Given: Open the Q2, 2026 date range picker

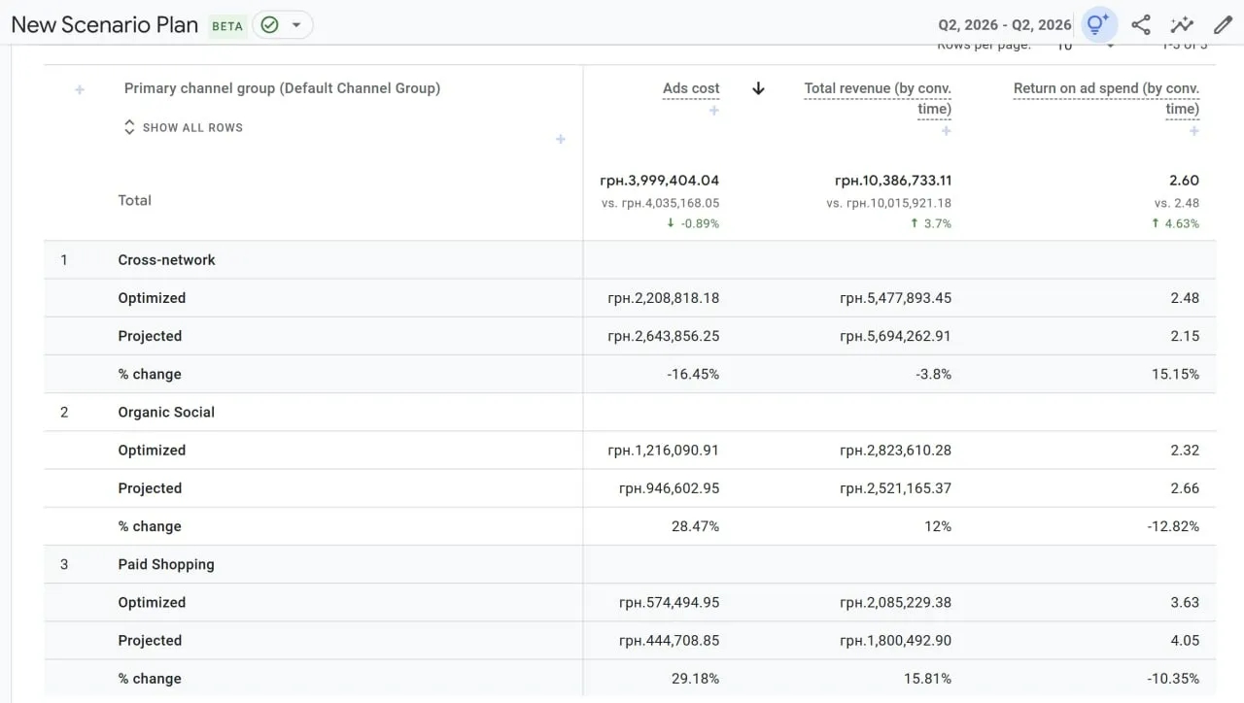Looking at the screenshot, I should pyautogui.click(x=1004, y=25).
